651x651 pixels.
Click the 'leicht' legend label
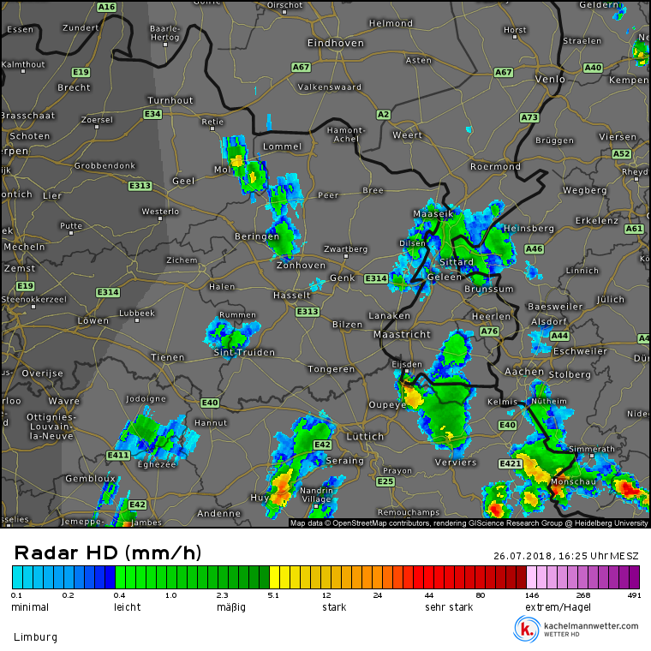pos(127,607)
